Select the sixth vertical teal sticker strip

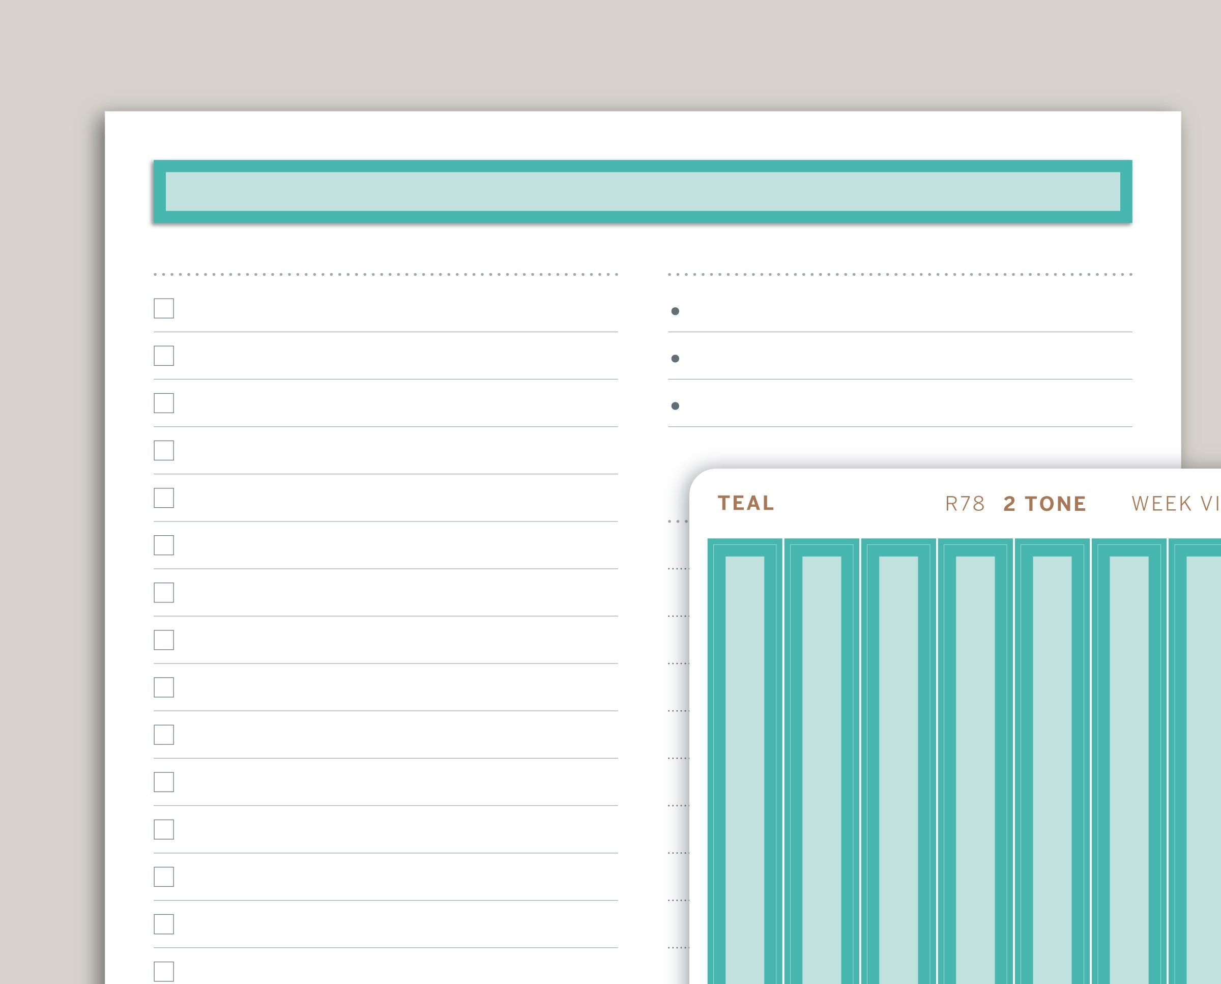coord(1128,760)
